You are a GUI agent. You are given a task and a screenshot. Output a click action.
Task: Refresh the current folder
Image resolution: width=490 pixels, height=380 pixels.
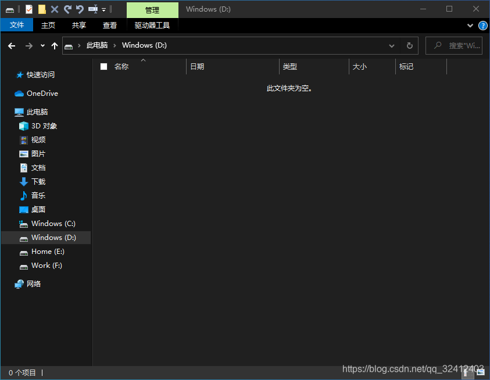point(410,46)
